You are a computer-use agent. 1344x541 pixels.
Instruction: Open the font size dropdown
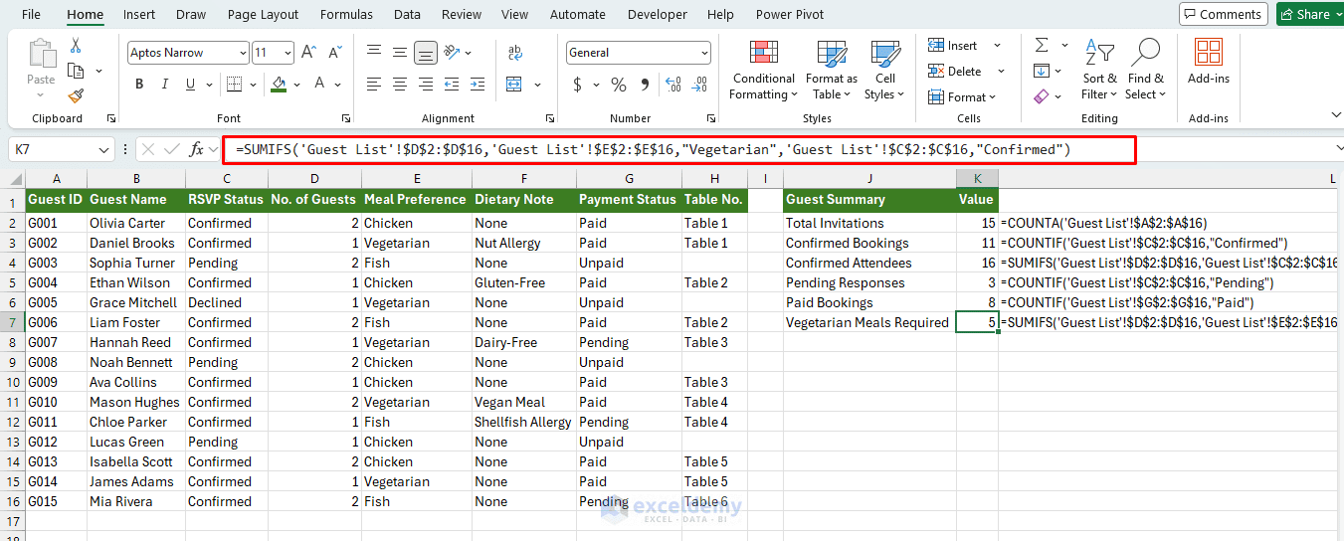(x=288, y=53)
